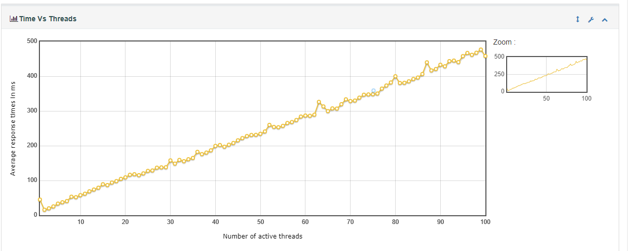The height and width of the screenshot is (251, 628).
Task: Click the main chart y-axis label 0
Action: tap(34, 215)
